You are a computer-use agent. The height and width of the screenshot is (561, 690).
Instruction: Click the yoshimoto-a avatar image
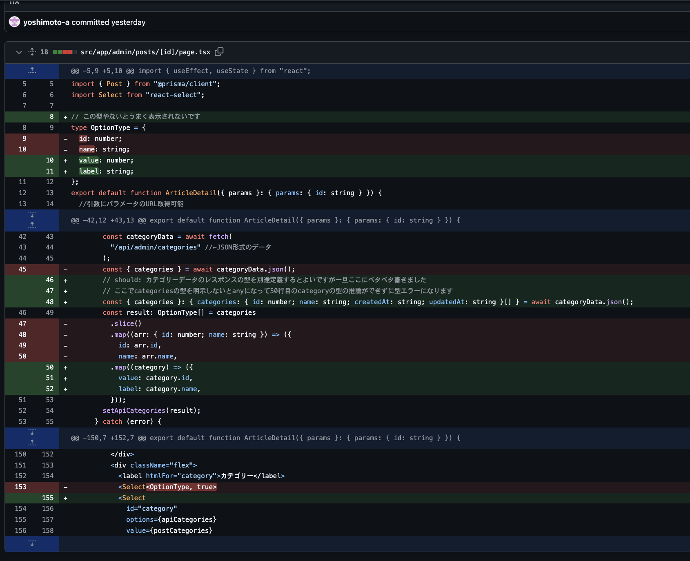pyautogui.click(x=15, y=22)
